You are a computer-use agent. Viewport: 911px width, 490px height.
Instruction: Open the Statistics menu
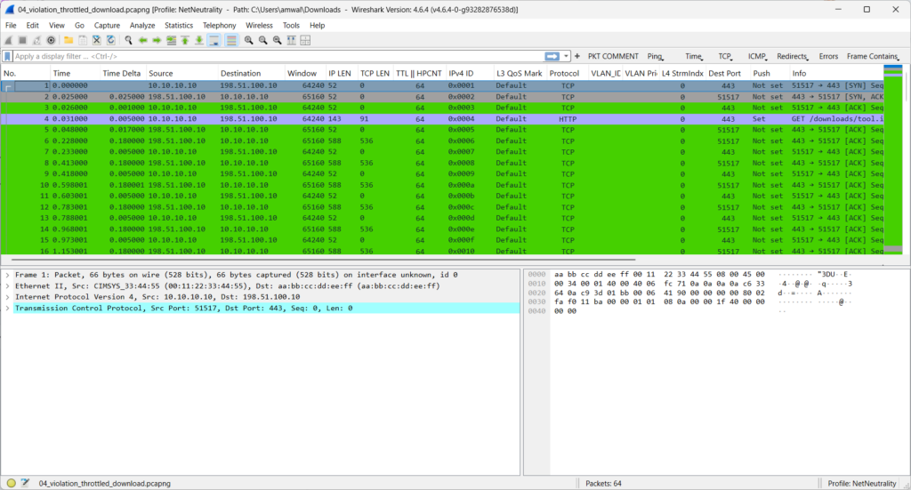click(178, 26)
